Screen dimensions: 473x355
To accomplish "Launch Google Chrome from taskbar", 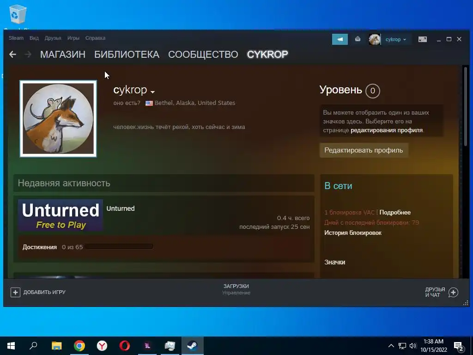I will [79, 346].
